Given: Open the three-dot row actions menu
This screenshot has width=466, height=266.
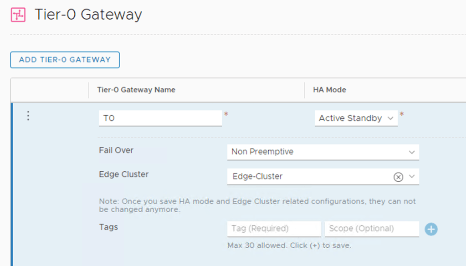Looking at the screenshot, I should tap(28, 116).
